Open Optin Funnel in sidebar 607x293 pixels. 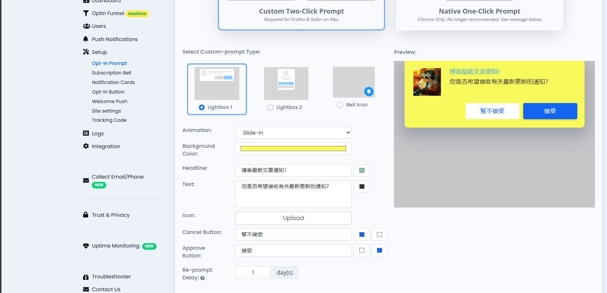point(108,13)
